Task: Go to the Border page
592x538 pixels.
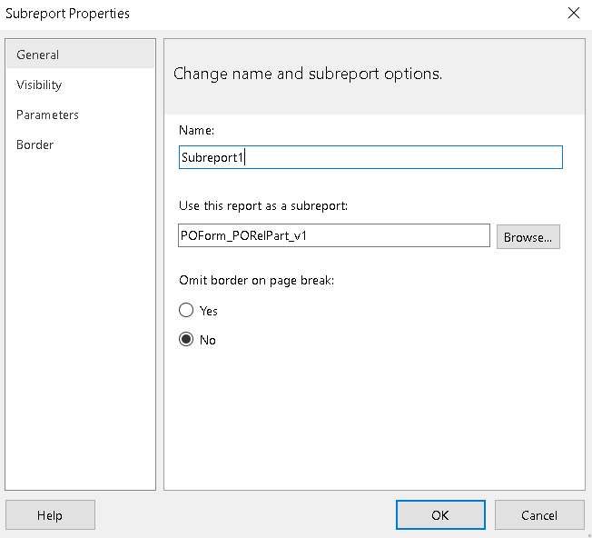Action: pos(35,144)
